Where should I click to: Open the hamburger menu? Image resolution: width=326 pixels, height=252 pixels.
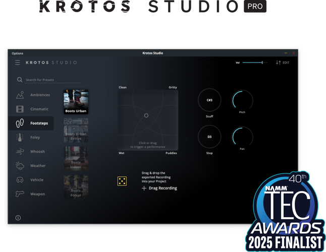(18, 62)
